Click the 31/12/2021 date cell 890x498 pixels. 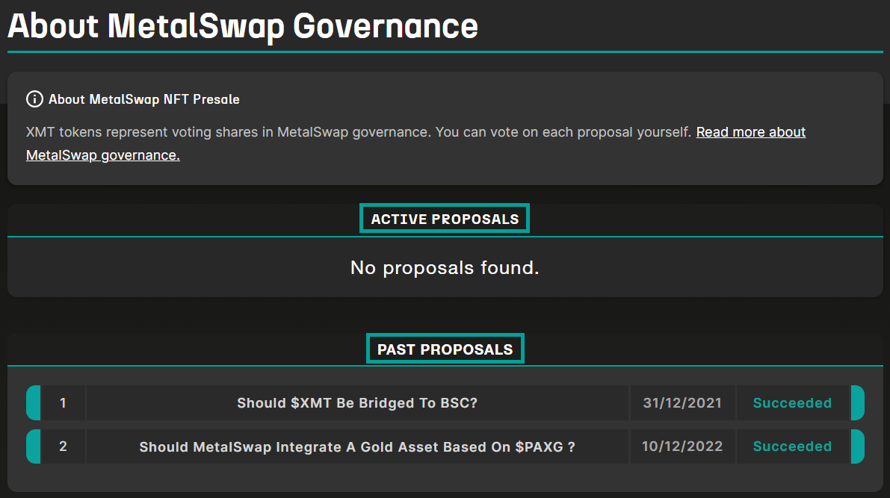[682, 403]
